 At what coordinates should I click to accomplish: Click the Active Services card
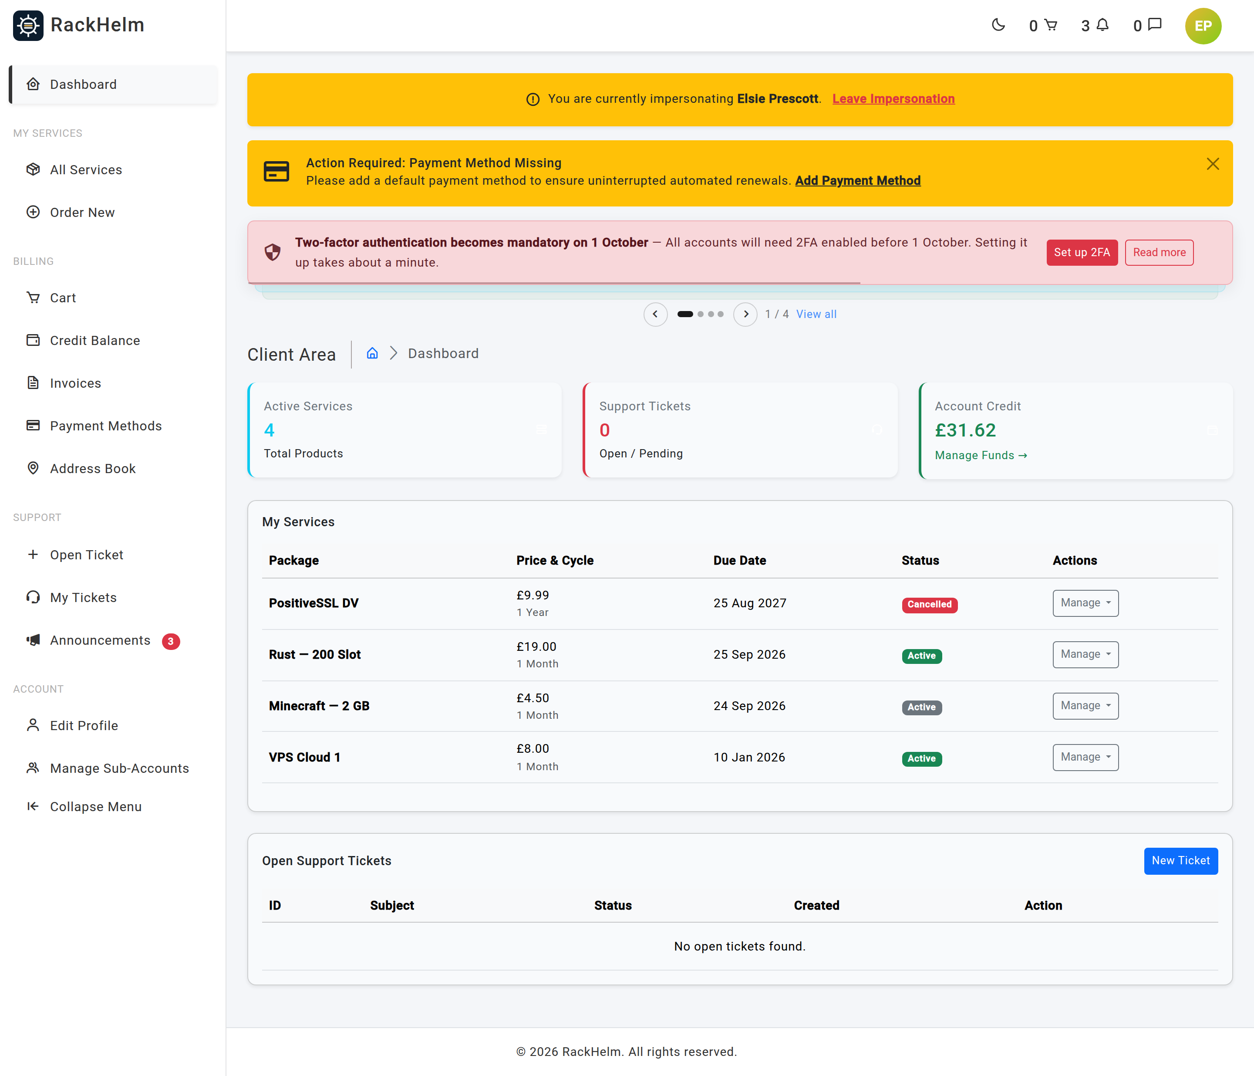pyautogui.click(x=404, y=430)
